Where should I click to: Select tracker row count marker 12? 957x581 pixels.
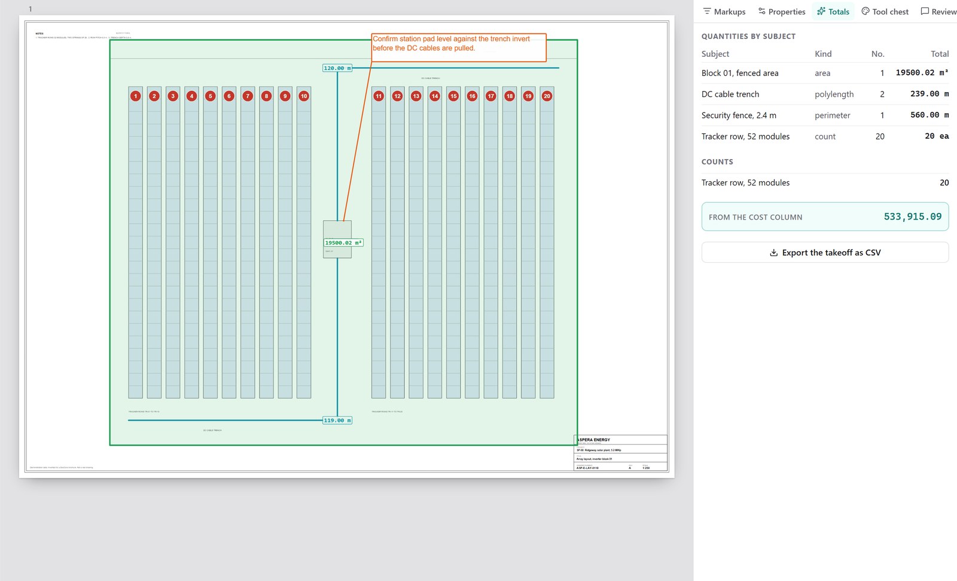pos(397,96)
